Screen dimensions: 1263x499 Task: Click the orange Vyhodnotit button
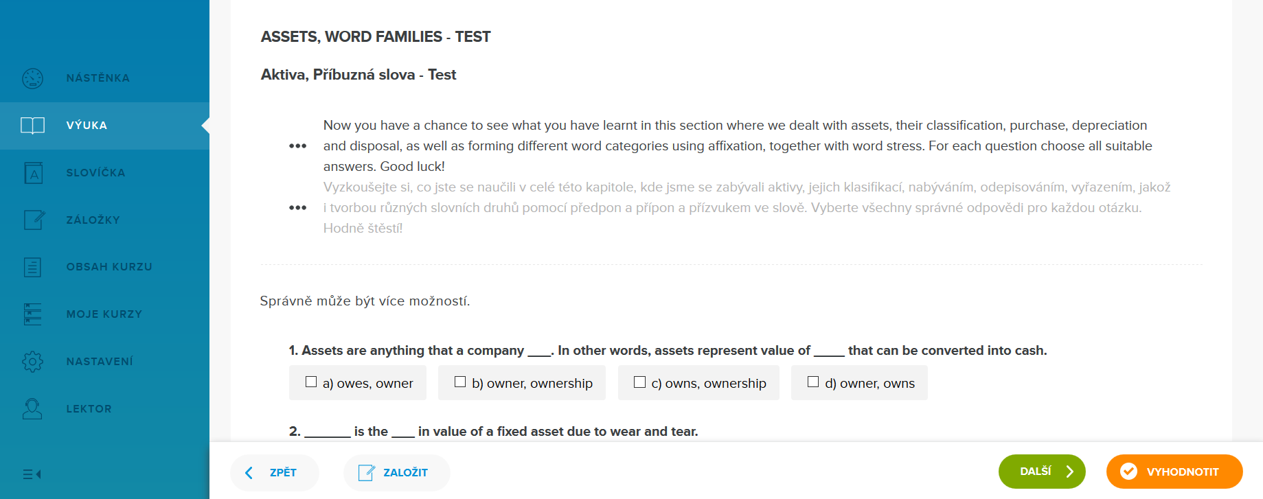coord(1174,472)
